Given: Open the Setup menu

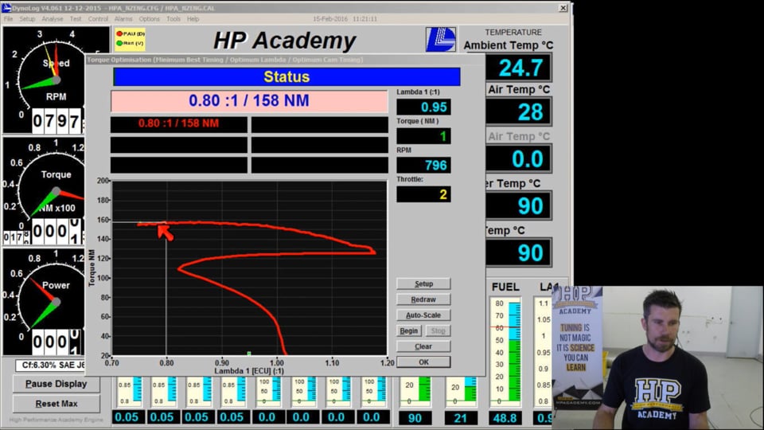Looking at the screenshot, I should pos(27,19).
